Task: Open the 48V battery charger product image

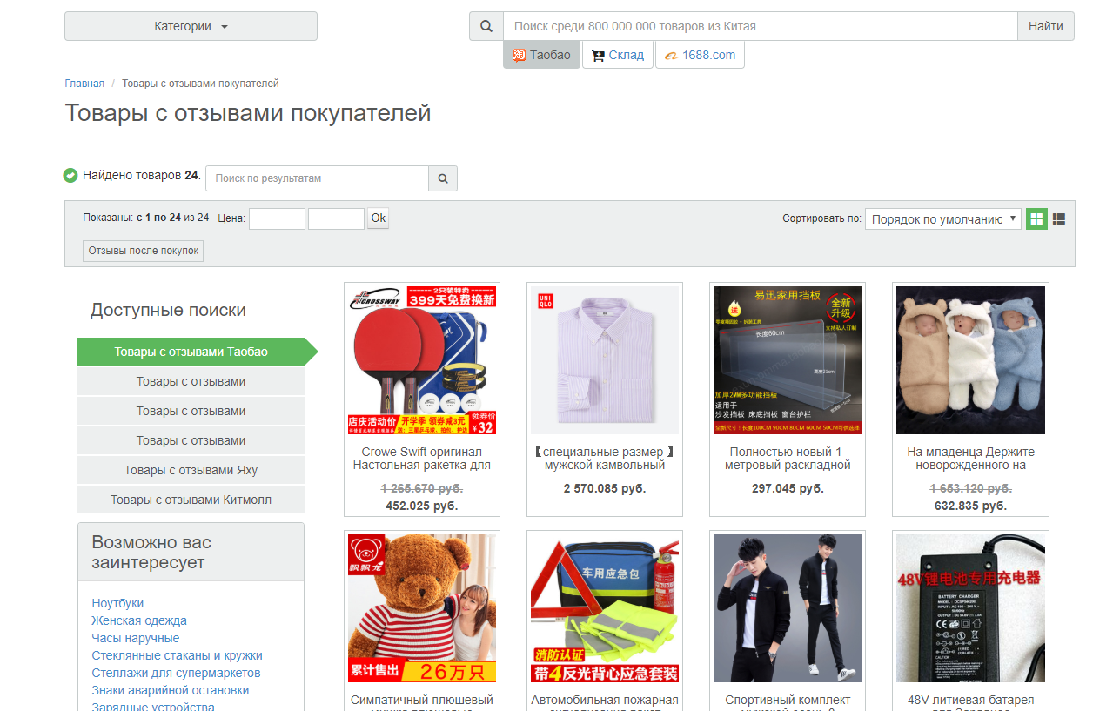Action: coord(971,608)
